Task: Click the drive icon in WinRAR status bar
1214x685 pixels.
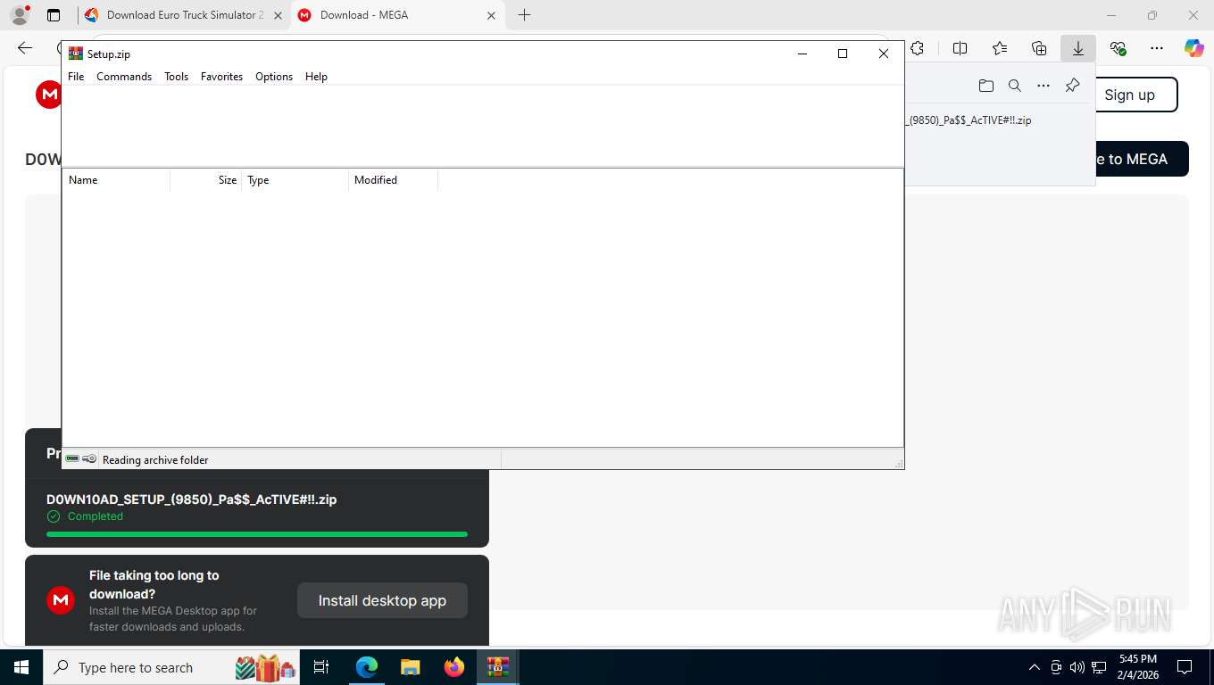Action: [x=72, y=459]
